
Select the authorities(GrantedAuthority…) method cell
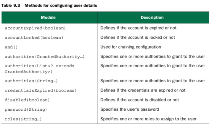tap(44, 57)
